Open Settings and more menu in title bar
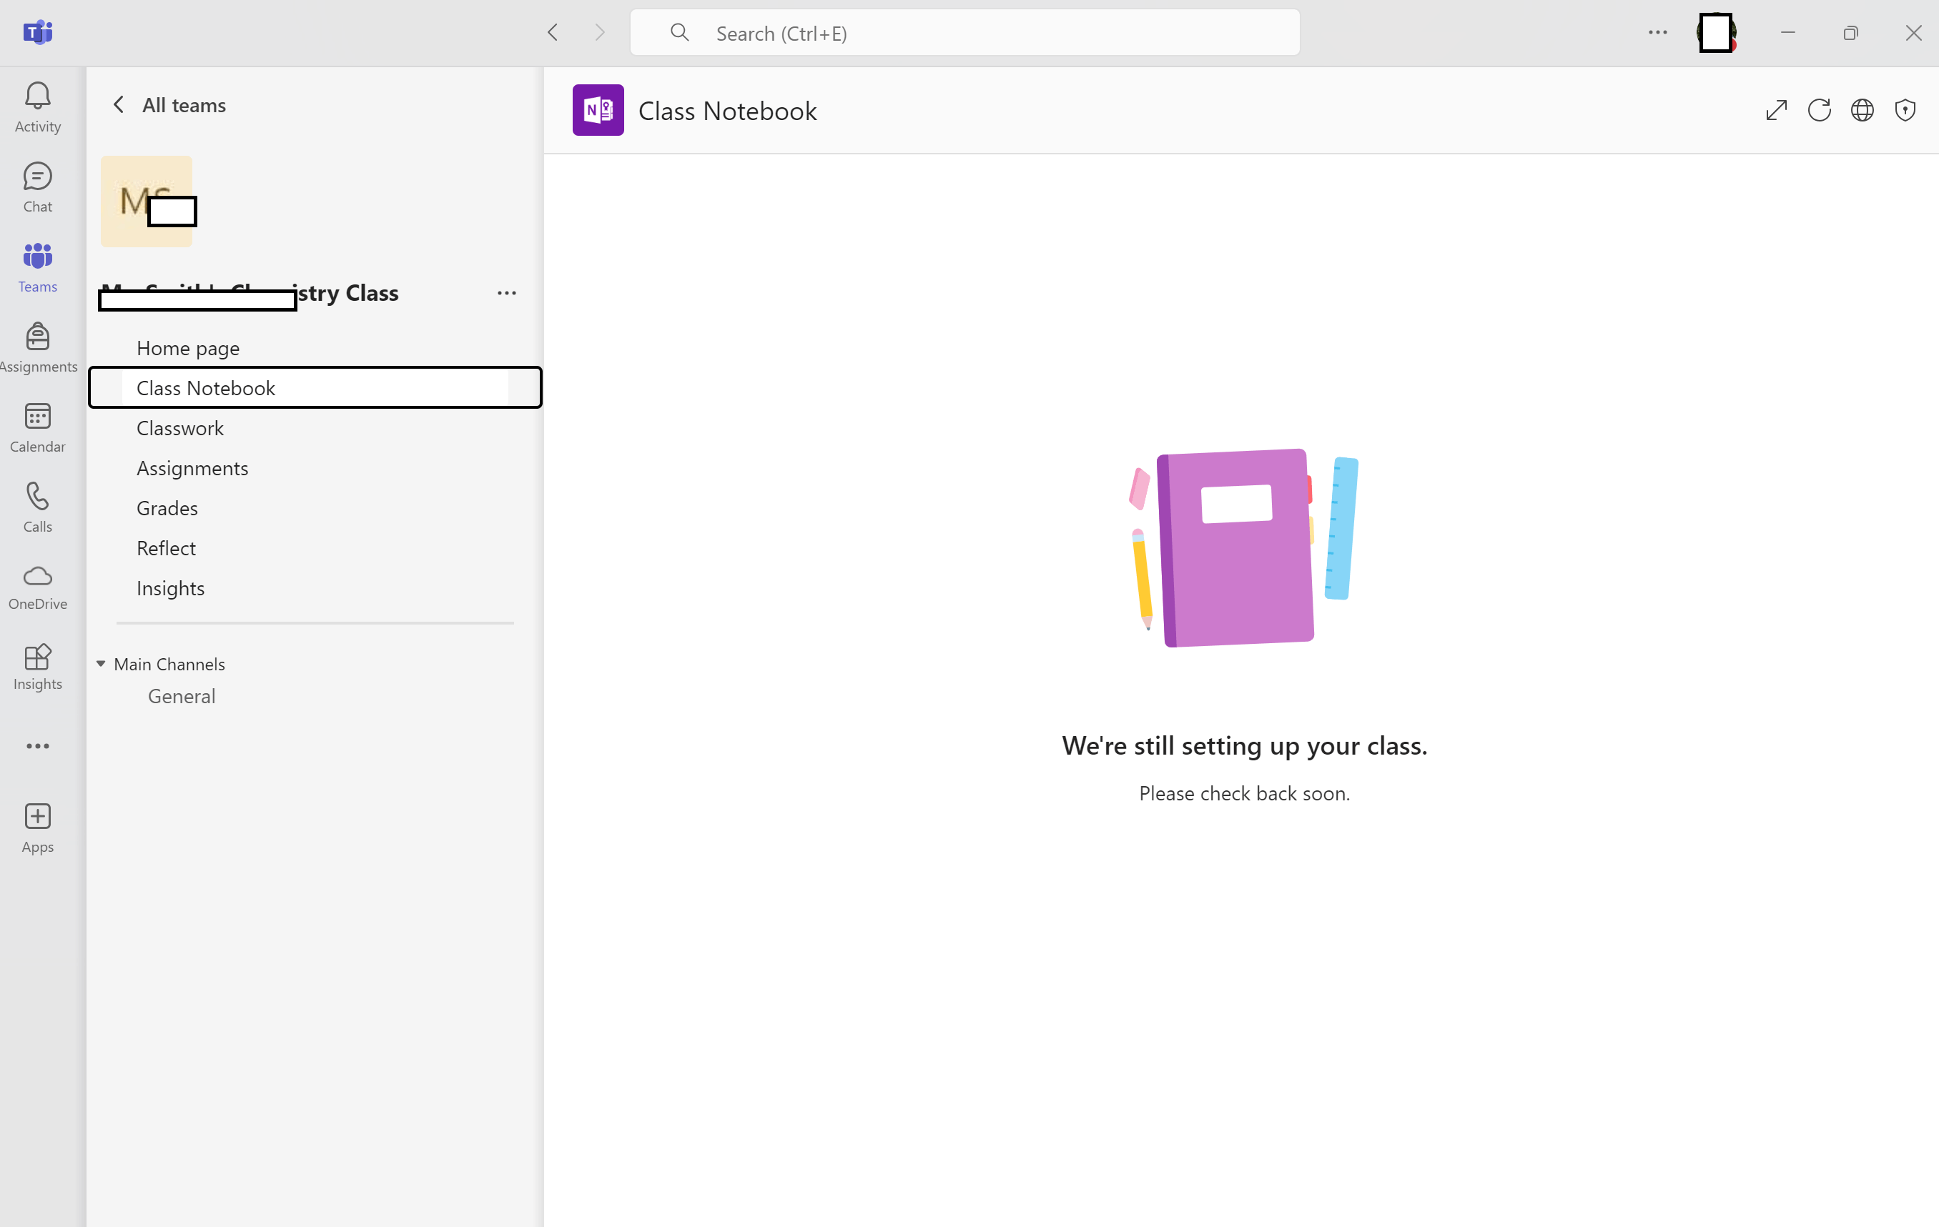The image size is (1939, 1227). point(1657,32)
